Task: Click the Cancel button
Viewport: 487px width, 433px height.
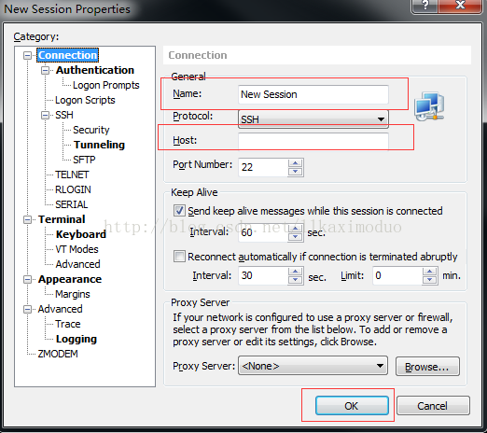Action: [x=433, y=406]
